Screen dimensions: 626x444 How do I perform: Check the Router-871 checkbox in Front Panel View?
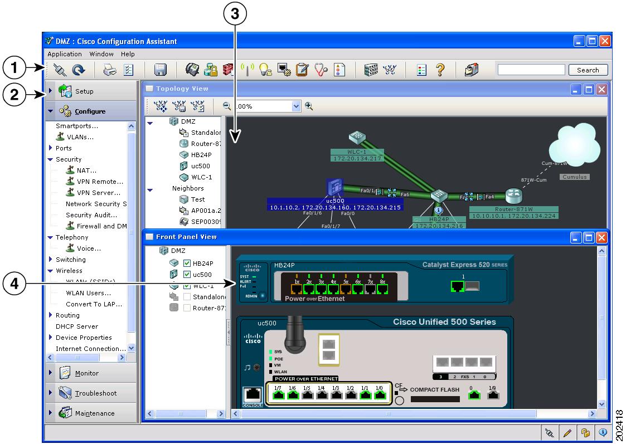187,308
